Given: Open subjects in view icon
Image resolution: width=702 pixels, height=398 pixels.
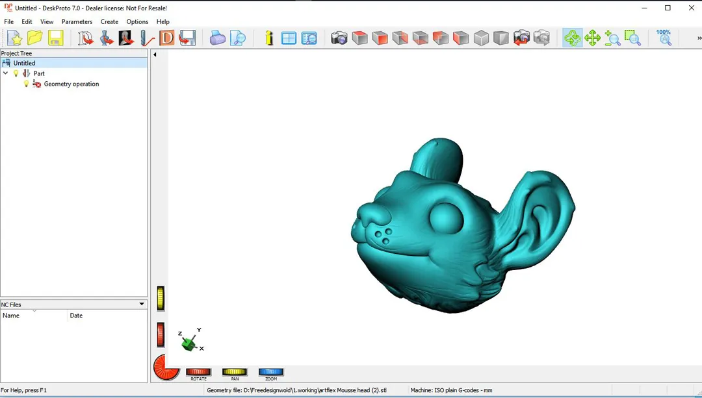Looking at the screenshot, I should pyautogui.click(x=309, y=38).
